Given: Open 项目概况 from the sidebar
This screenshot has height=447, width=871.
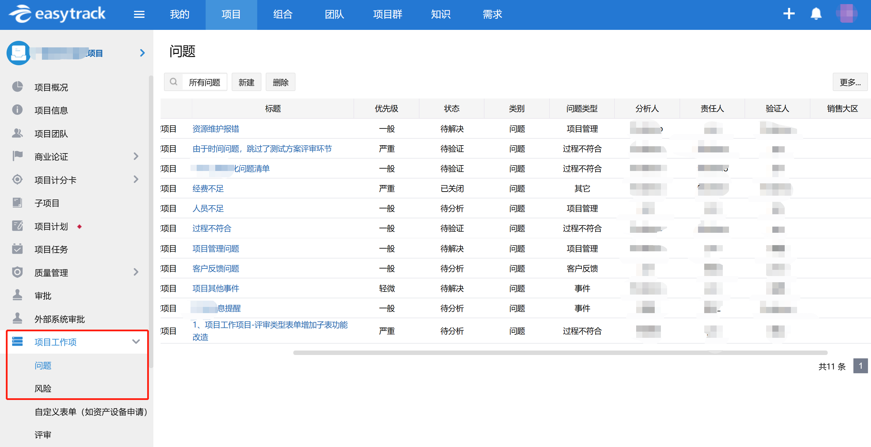Looking at the screenshot, I should point(51,87).
